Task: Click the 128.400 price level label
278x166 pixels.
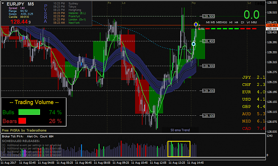Action: [209, 41]
